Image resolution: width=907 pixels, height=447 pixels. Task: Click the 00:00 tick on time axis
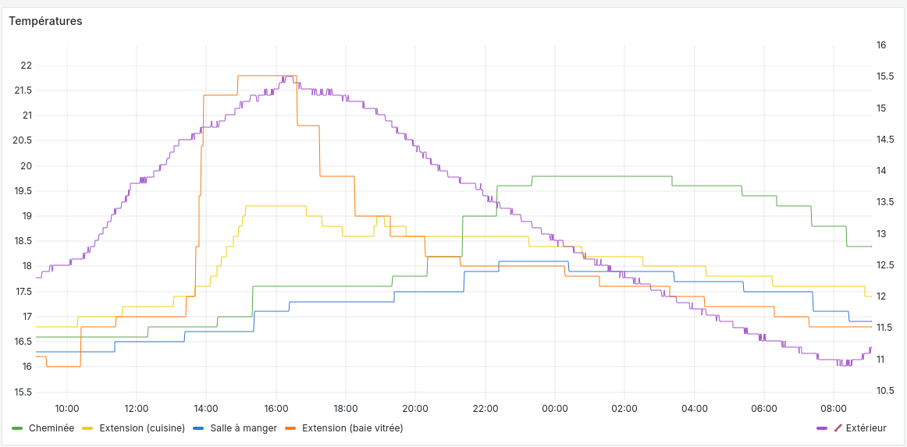554,408
